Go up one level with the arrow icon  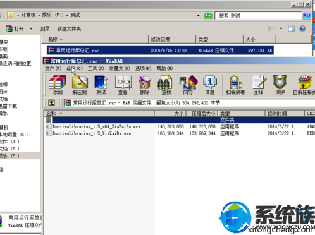pos(52,103)
